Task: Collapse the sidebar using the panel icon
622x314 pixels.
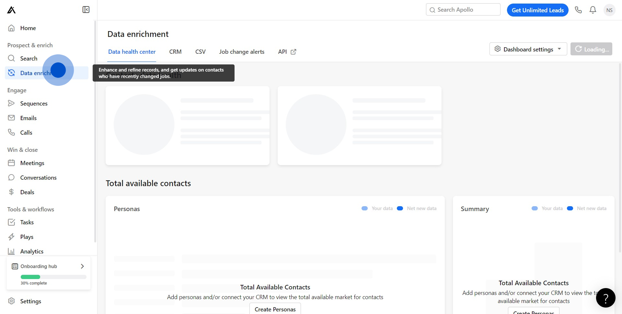Action: pos(86,10)
